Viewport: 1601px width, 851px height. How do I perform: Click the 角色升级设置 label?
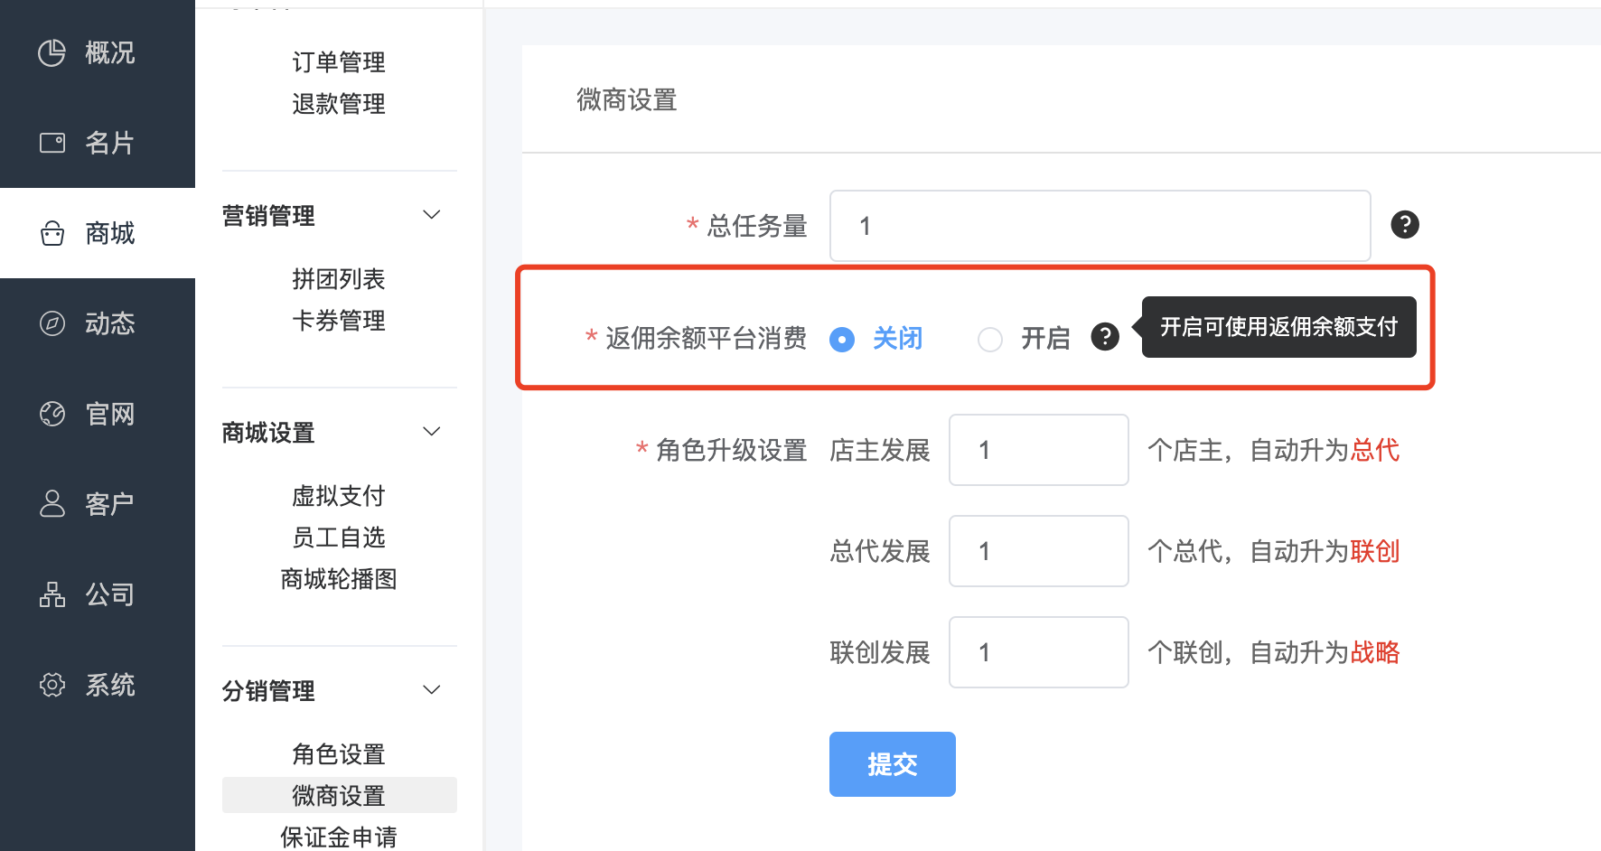(x=731, y=450)
